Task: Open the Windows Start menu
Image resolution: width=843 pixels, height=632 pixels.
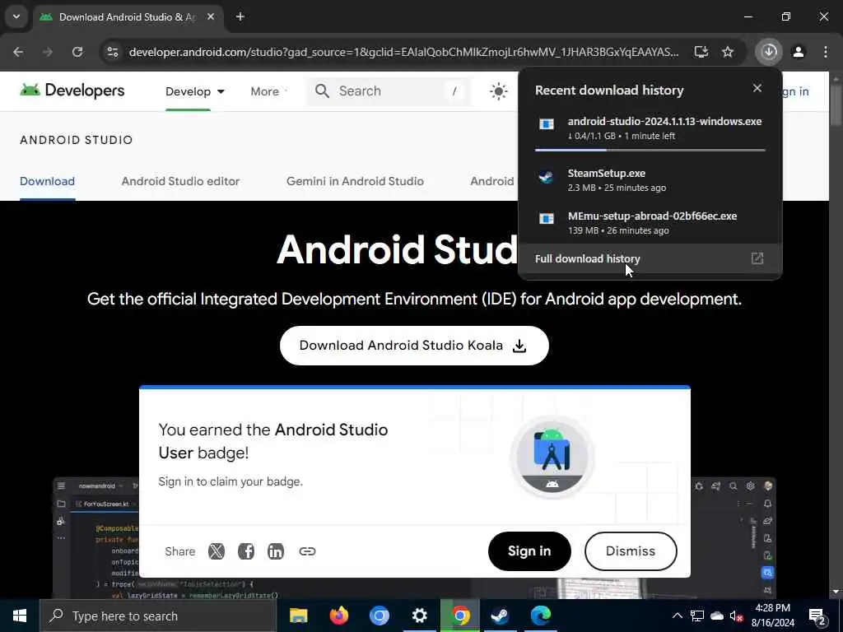Action: tap(20, 616)
